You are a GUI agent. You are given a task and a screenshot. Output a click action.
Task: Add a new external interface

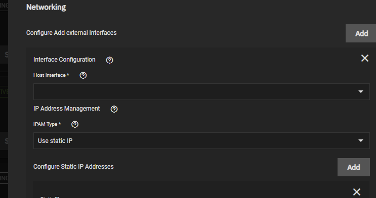click(361, 33)
